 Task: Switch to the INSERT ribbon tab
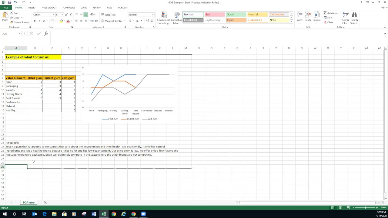32,8
